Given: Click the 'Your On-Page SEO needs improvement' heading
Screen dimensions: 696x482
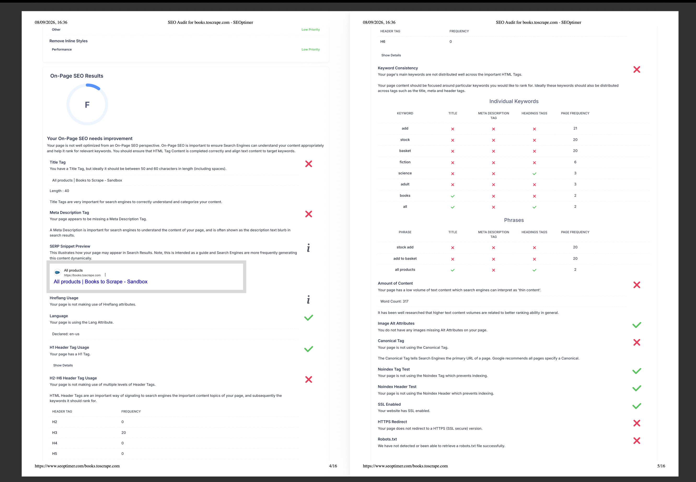Looking at the screenshot, I should 90,139.
